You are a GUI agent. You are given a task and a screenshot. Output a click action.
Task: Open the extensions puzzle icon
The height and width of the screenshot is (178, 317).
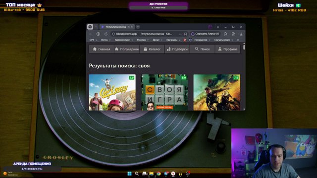click(x=225, y=34)
